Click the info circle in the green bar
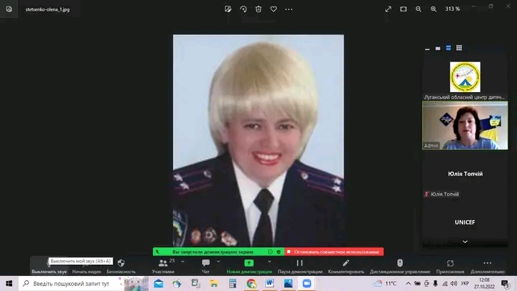This screenshot has height=291, width=517. [270, 251]
